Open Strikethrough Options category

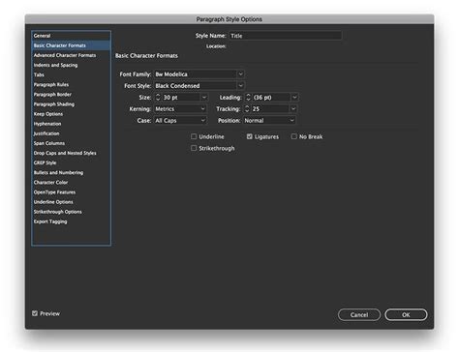(71, 212)
